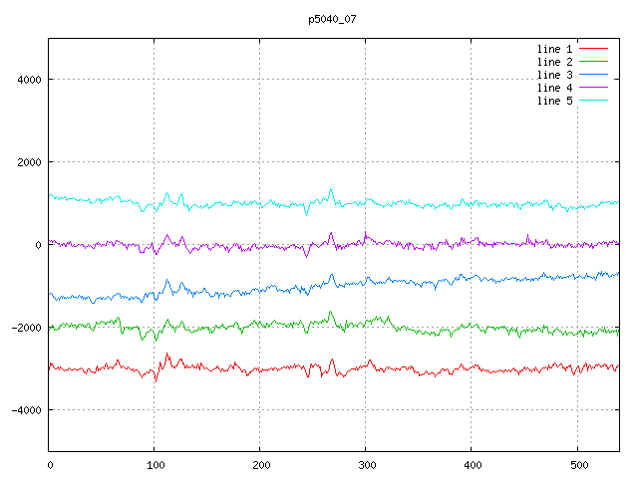The width and height of the screenshot is (638, 478).
Task: Select the "line 2" legend label
Action: click(554, 62)
